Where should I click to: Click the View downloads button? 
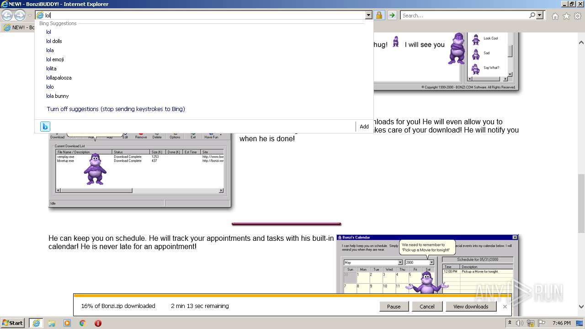coord(471,307)
